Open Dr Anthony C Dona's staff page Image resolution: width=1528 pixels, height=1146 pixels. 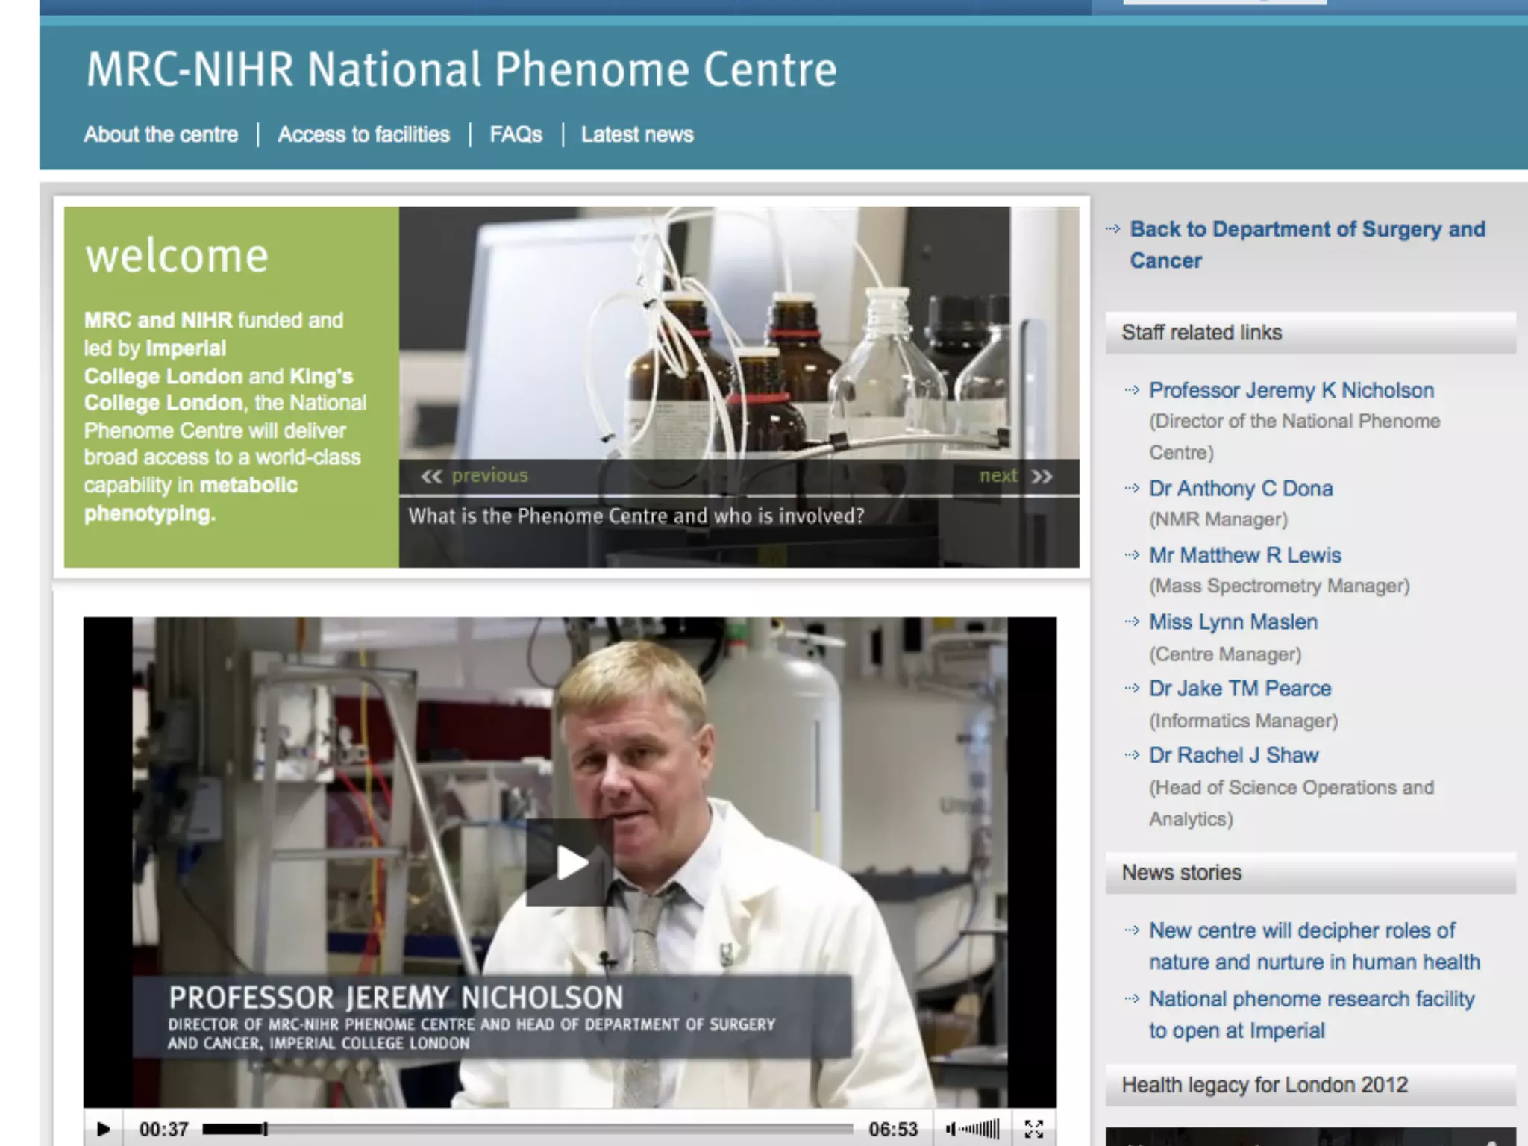point(1240,489)
